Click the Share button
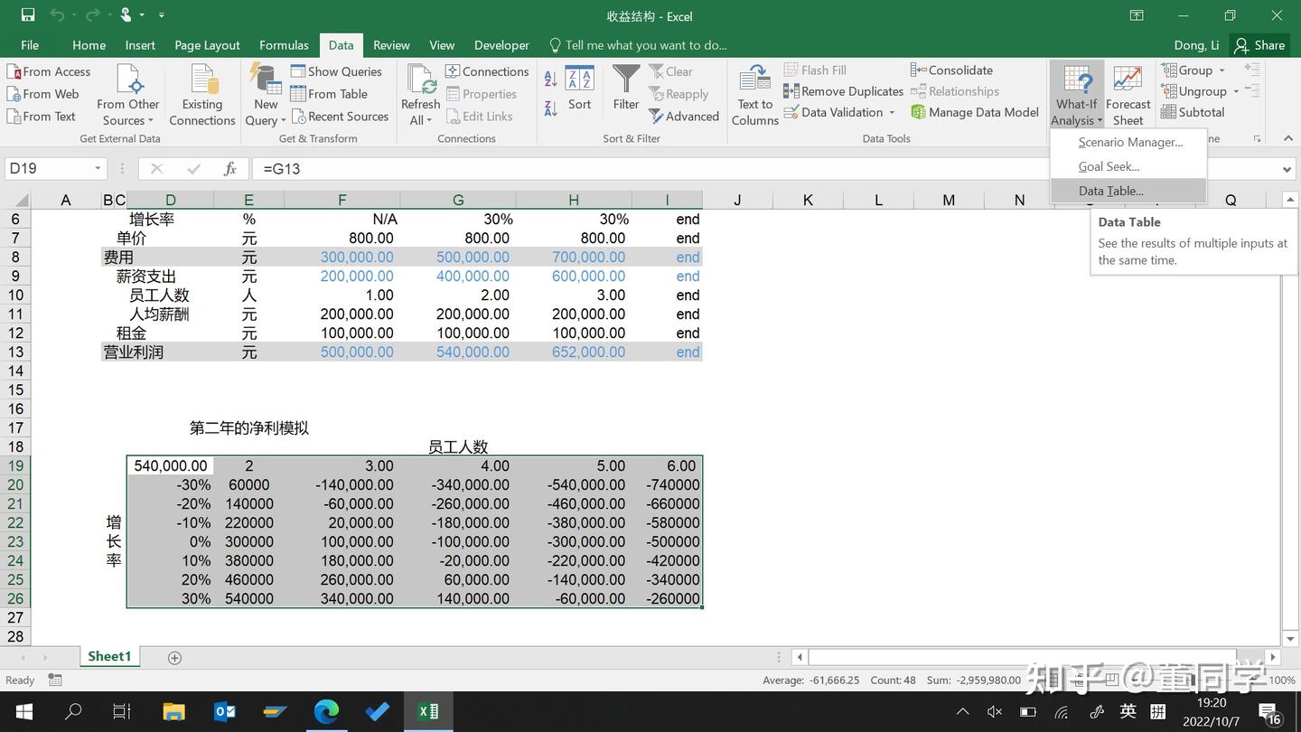The width and height of the screenshot is (1301, 732). pos(1259,45)
